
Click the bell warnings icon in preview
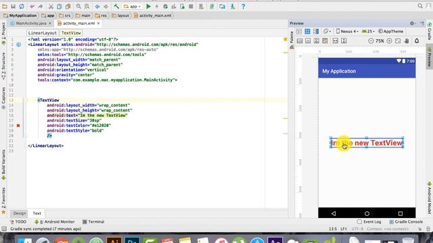click(417, 40)
